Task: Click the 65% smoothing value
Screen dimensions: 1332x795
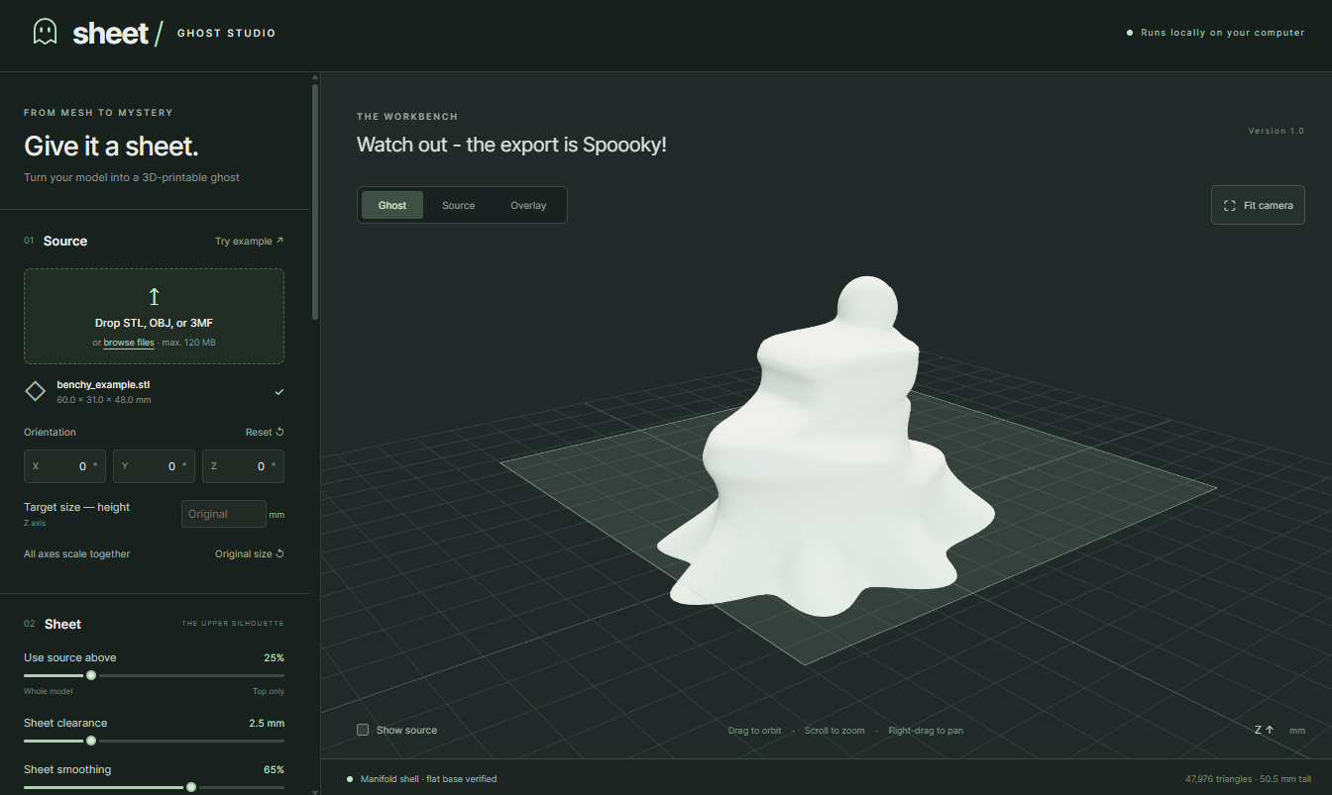Action: (x=274, y=769)
